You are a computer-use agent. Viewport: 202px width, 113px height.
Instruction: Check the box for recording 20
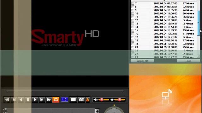[x=133, y=47]
